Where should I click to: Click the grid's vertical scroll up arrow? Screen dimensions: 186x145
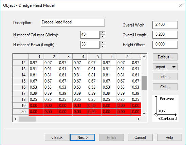pos(144,57)
